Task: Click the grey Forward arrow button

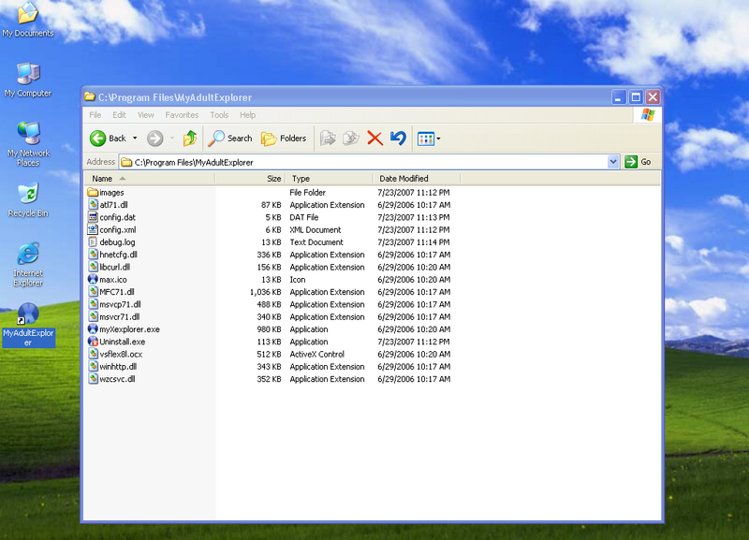Action: pyautogui.click(x=154, y=139)
